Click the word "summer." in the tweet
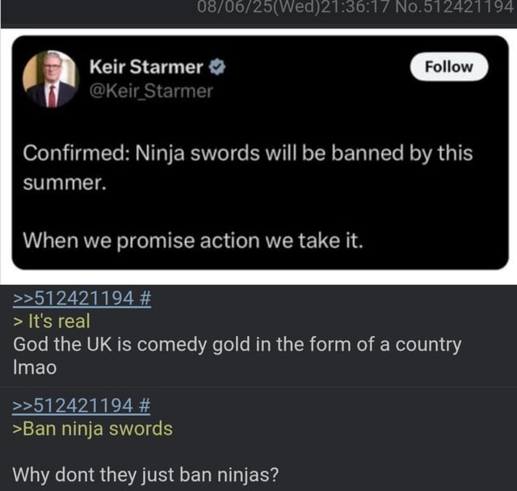 point(64,183)
